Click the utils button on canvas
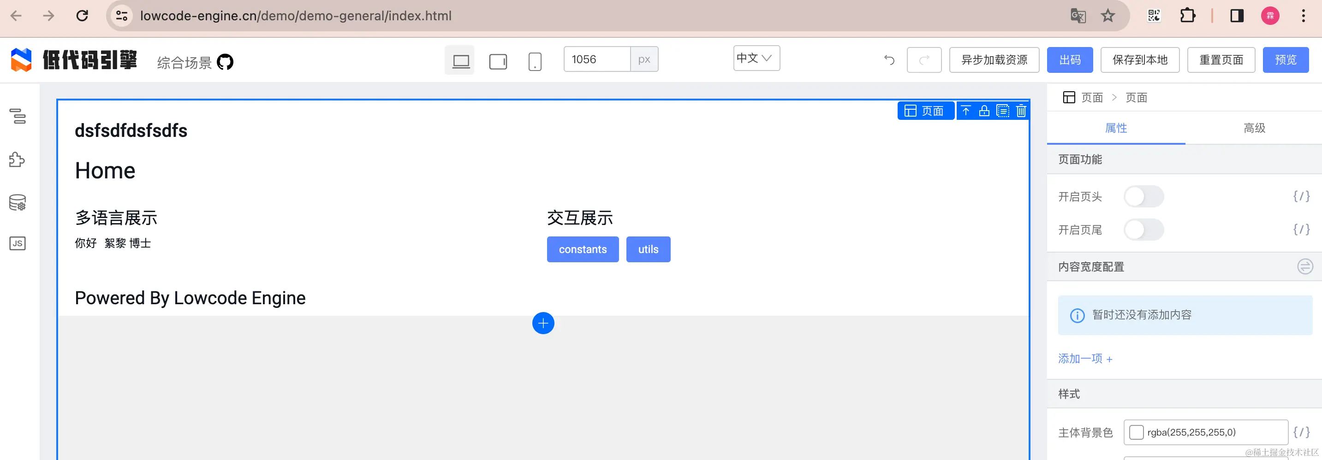1322x460 pixels. click(648, 249)
